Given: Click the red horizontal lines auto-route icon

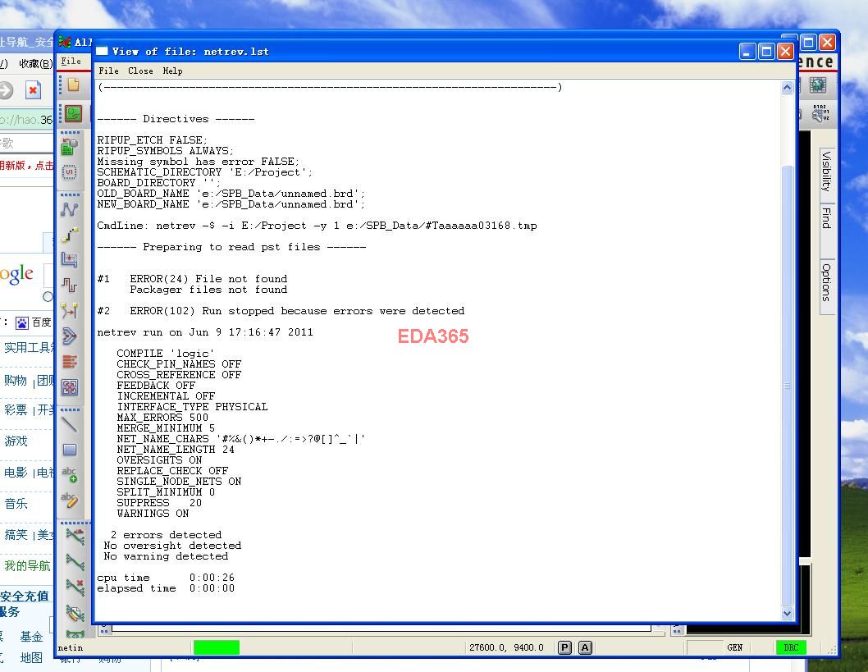Looking at the screenshot, I should point(70,362).
